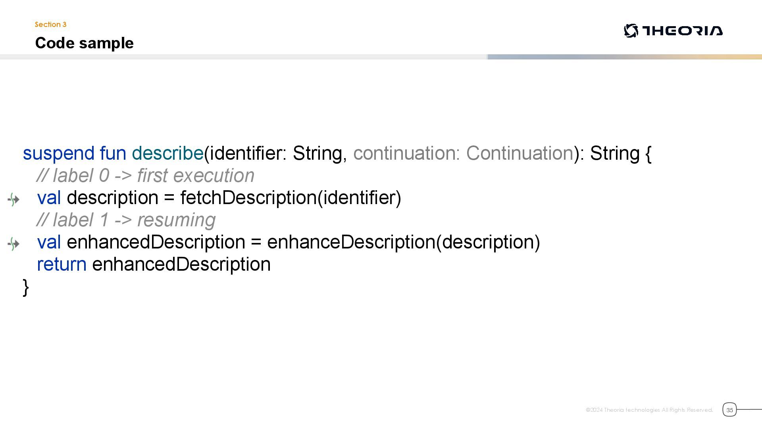Click the slide number 35 badge

(729, 410)
